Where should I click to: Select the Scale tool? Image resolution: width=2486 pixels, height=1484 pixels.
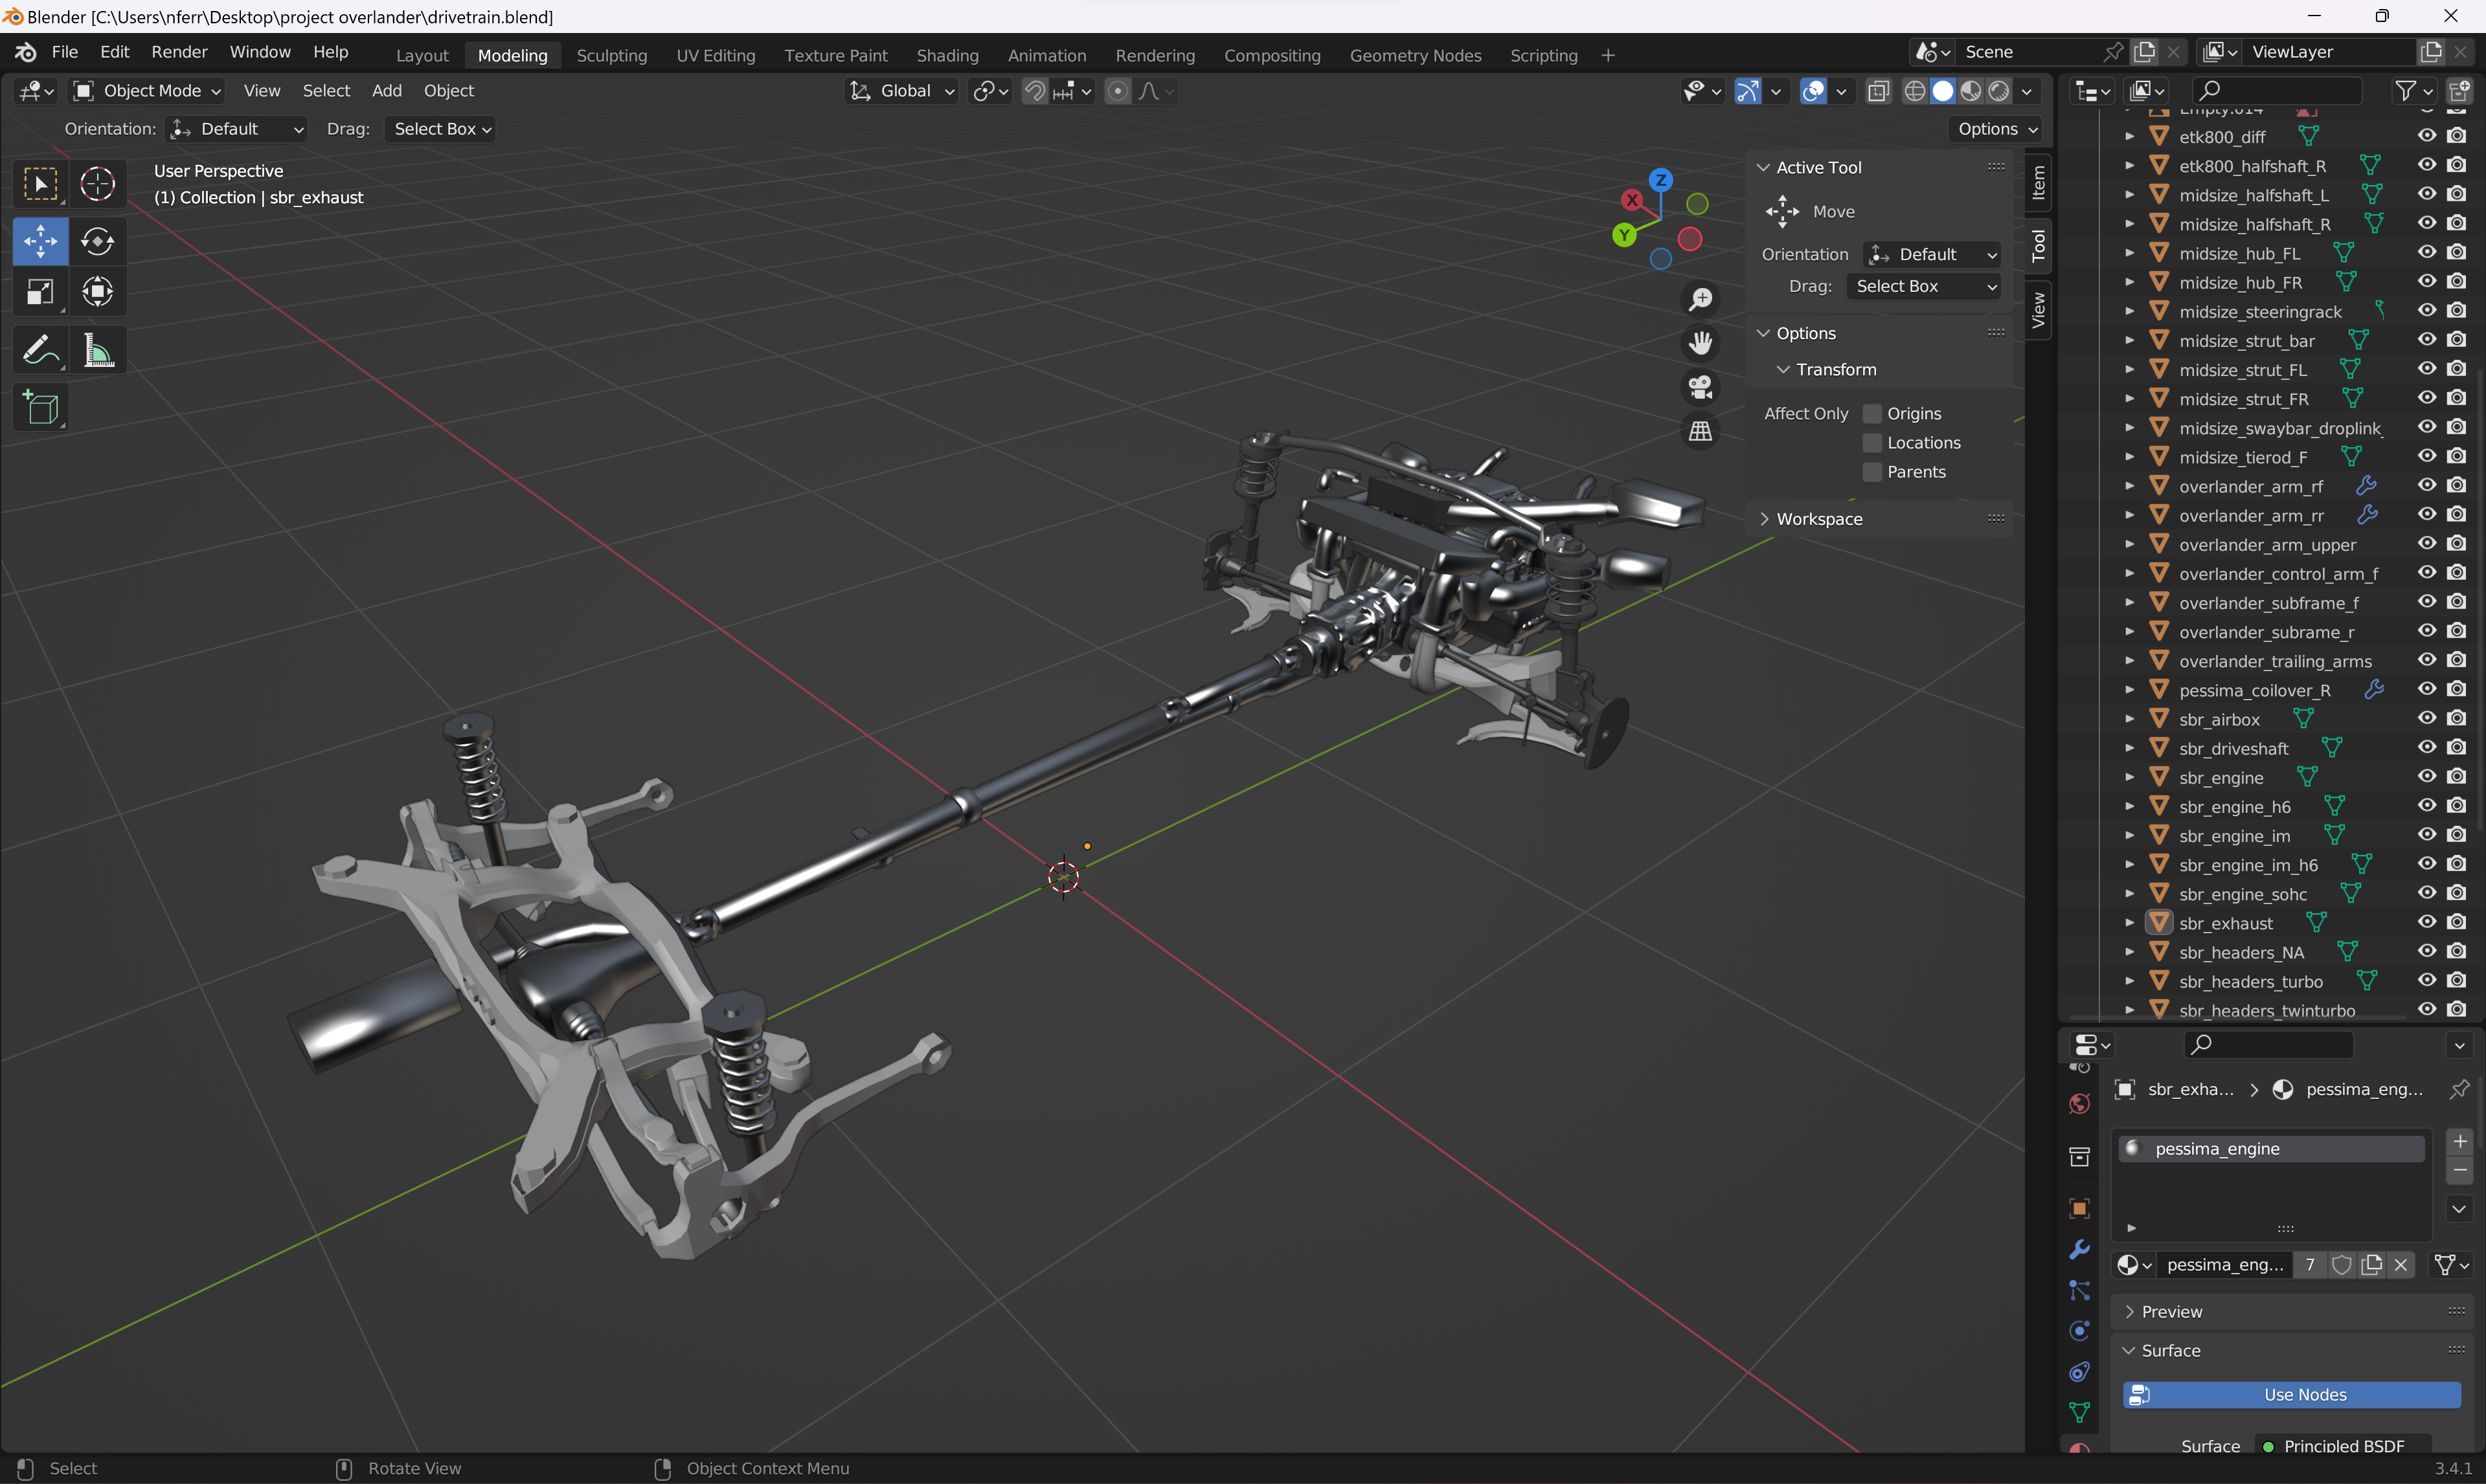click(40, 292)
